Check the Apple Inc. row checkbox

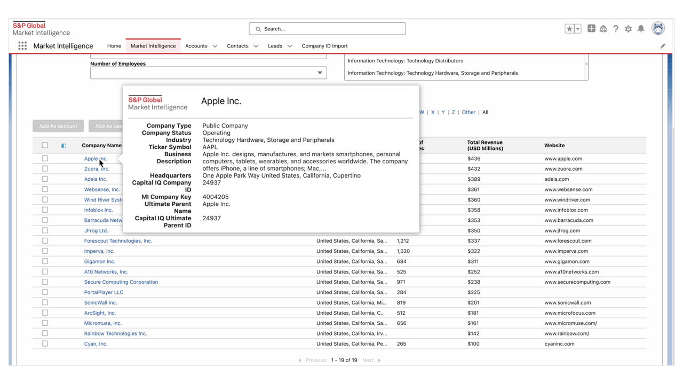45,158
